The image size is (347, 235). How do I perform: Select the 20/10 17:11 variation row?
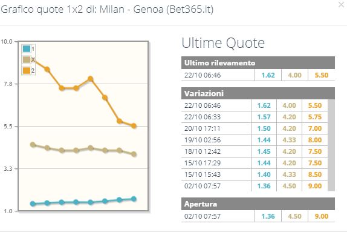[255, 128]
